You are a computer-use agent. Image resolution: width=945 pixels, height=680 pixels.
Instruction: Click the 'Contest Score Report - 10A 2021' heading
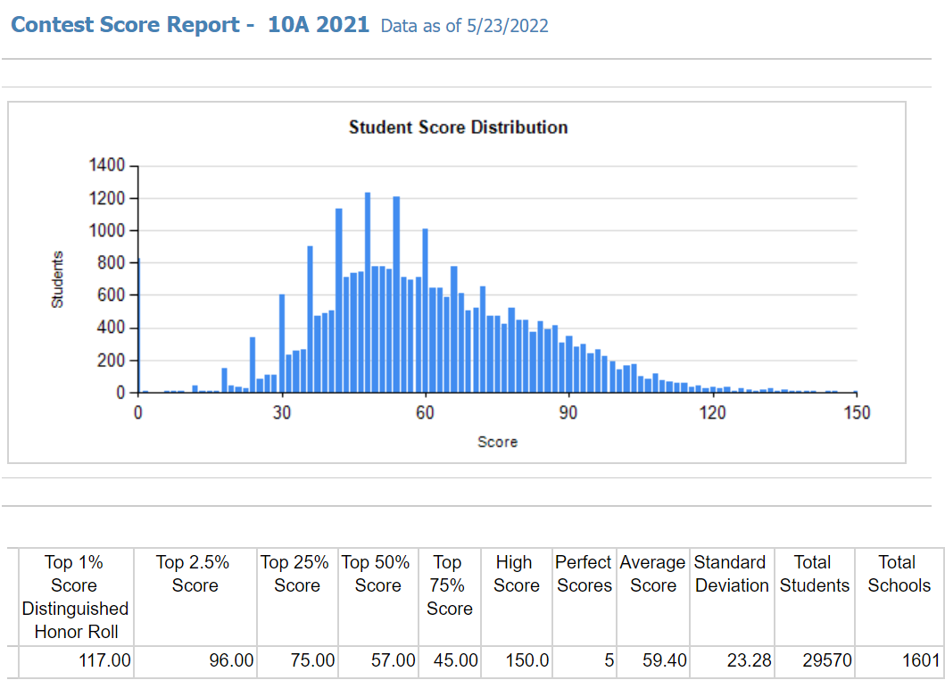[190, 25]
